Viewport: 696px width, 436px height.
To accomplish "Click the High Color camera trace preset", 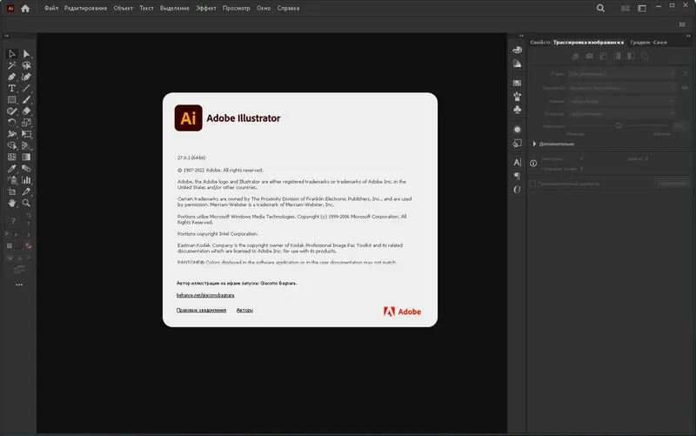I will point(589,56).
